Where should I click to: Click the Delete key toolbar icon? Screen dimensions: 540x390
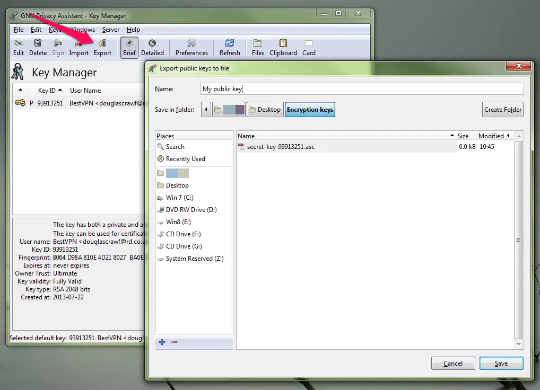[x=38, y=47]
